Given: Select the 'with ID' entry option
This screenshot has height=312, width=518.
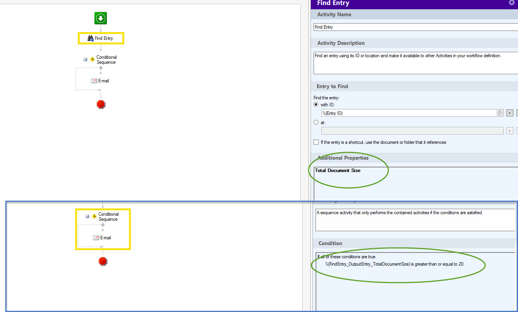Looking at the screenshot, I should tap(316, 104).
